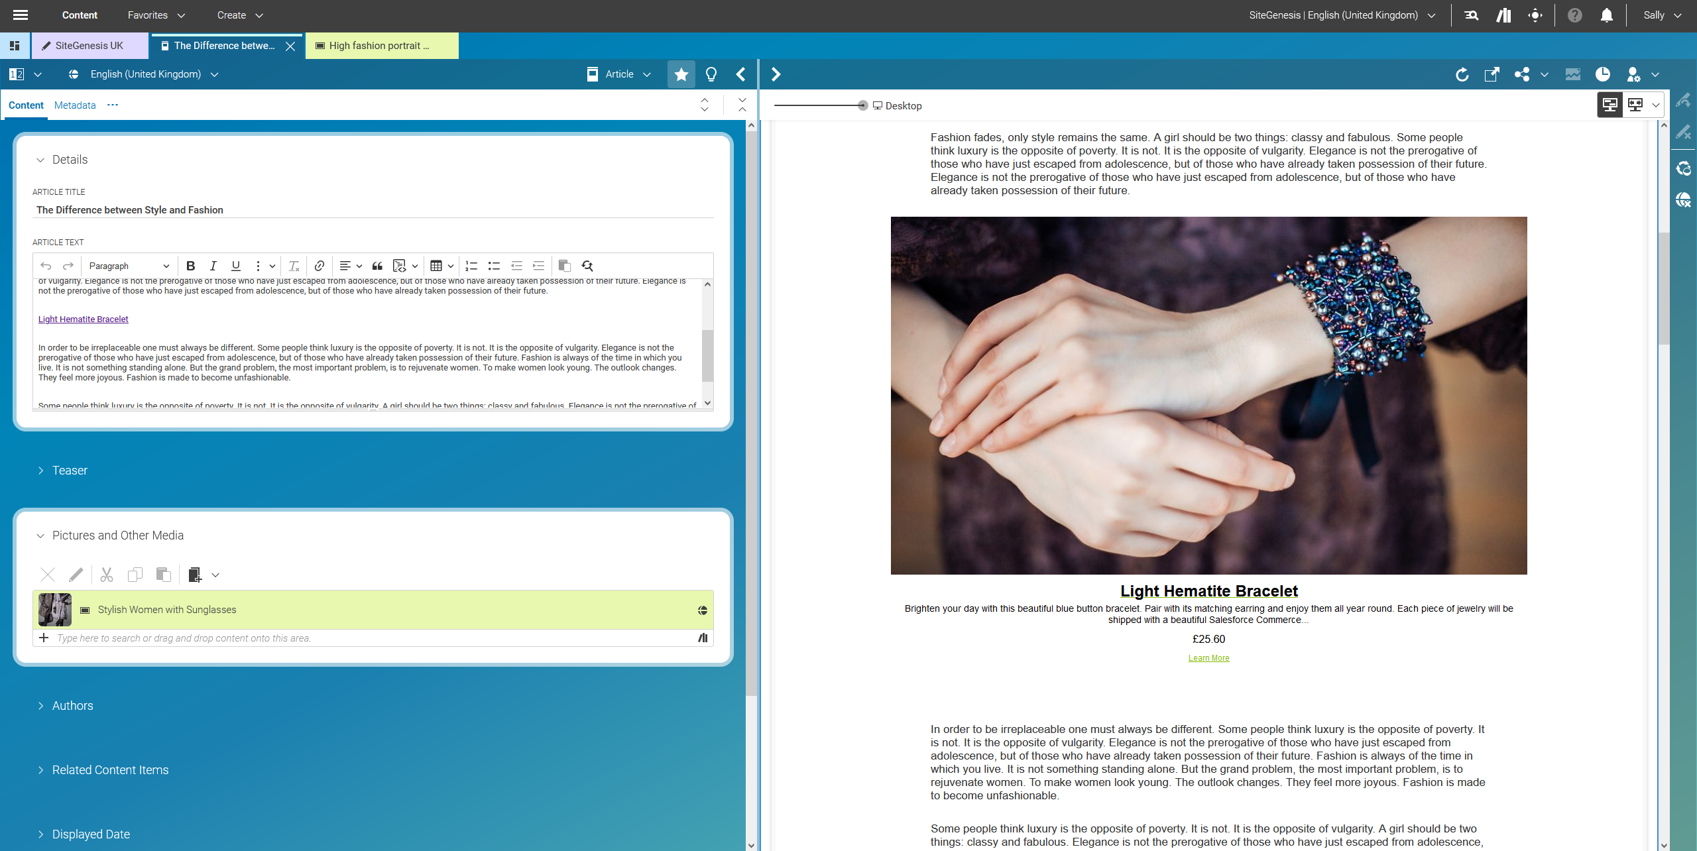
Task: Refresh the preview with the reload icon
Action: pyautogui.click(x=1462, y=74)
